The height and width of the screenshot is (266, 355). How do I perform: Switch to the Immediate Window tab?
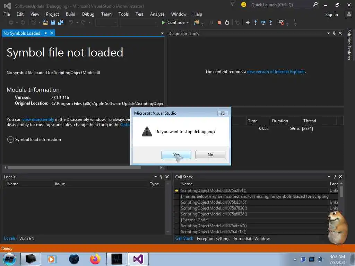tap(252, 238)
